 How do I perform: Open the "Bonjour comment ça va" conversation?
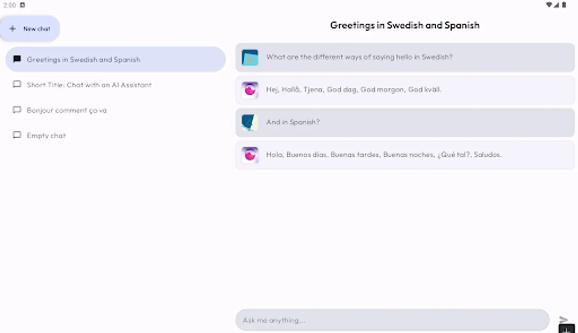67,110
